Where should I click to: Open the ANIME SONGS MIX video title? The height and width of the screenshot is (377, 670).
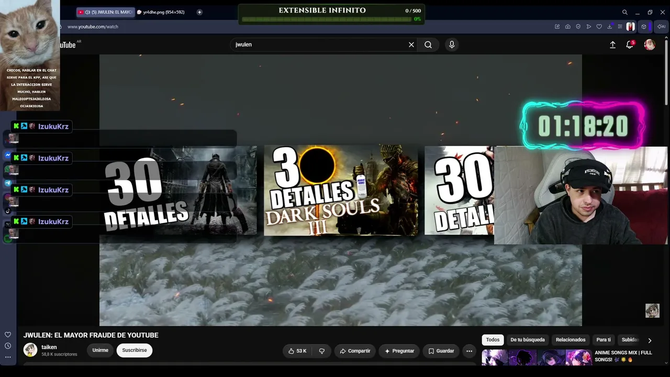pos(623,356)
